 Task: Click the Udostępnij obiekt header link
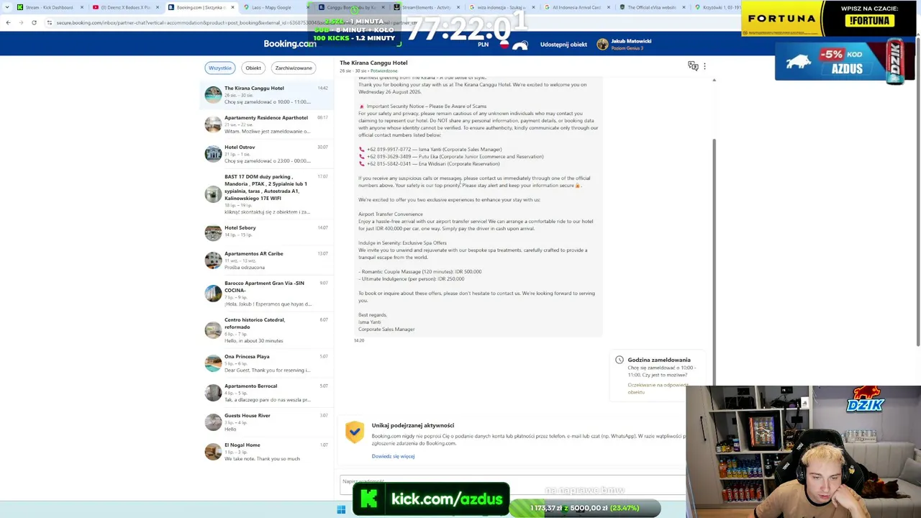coord(563,45)
